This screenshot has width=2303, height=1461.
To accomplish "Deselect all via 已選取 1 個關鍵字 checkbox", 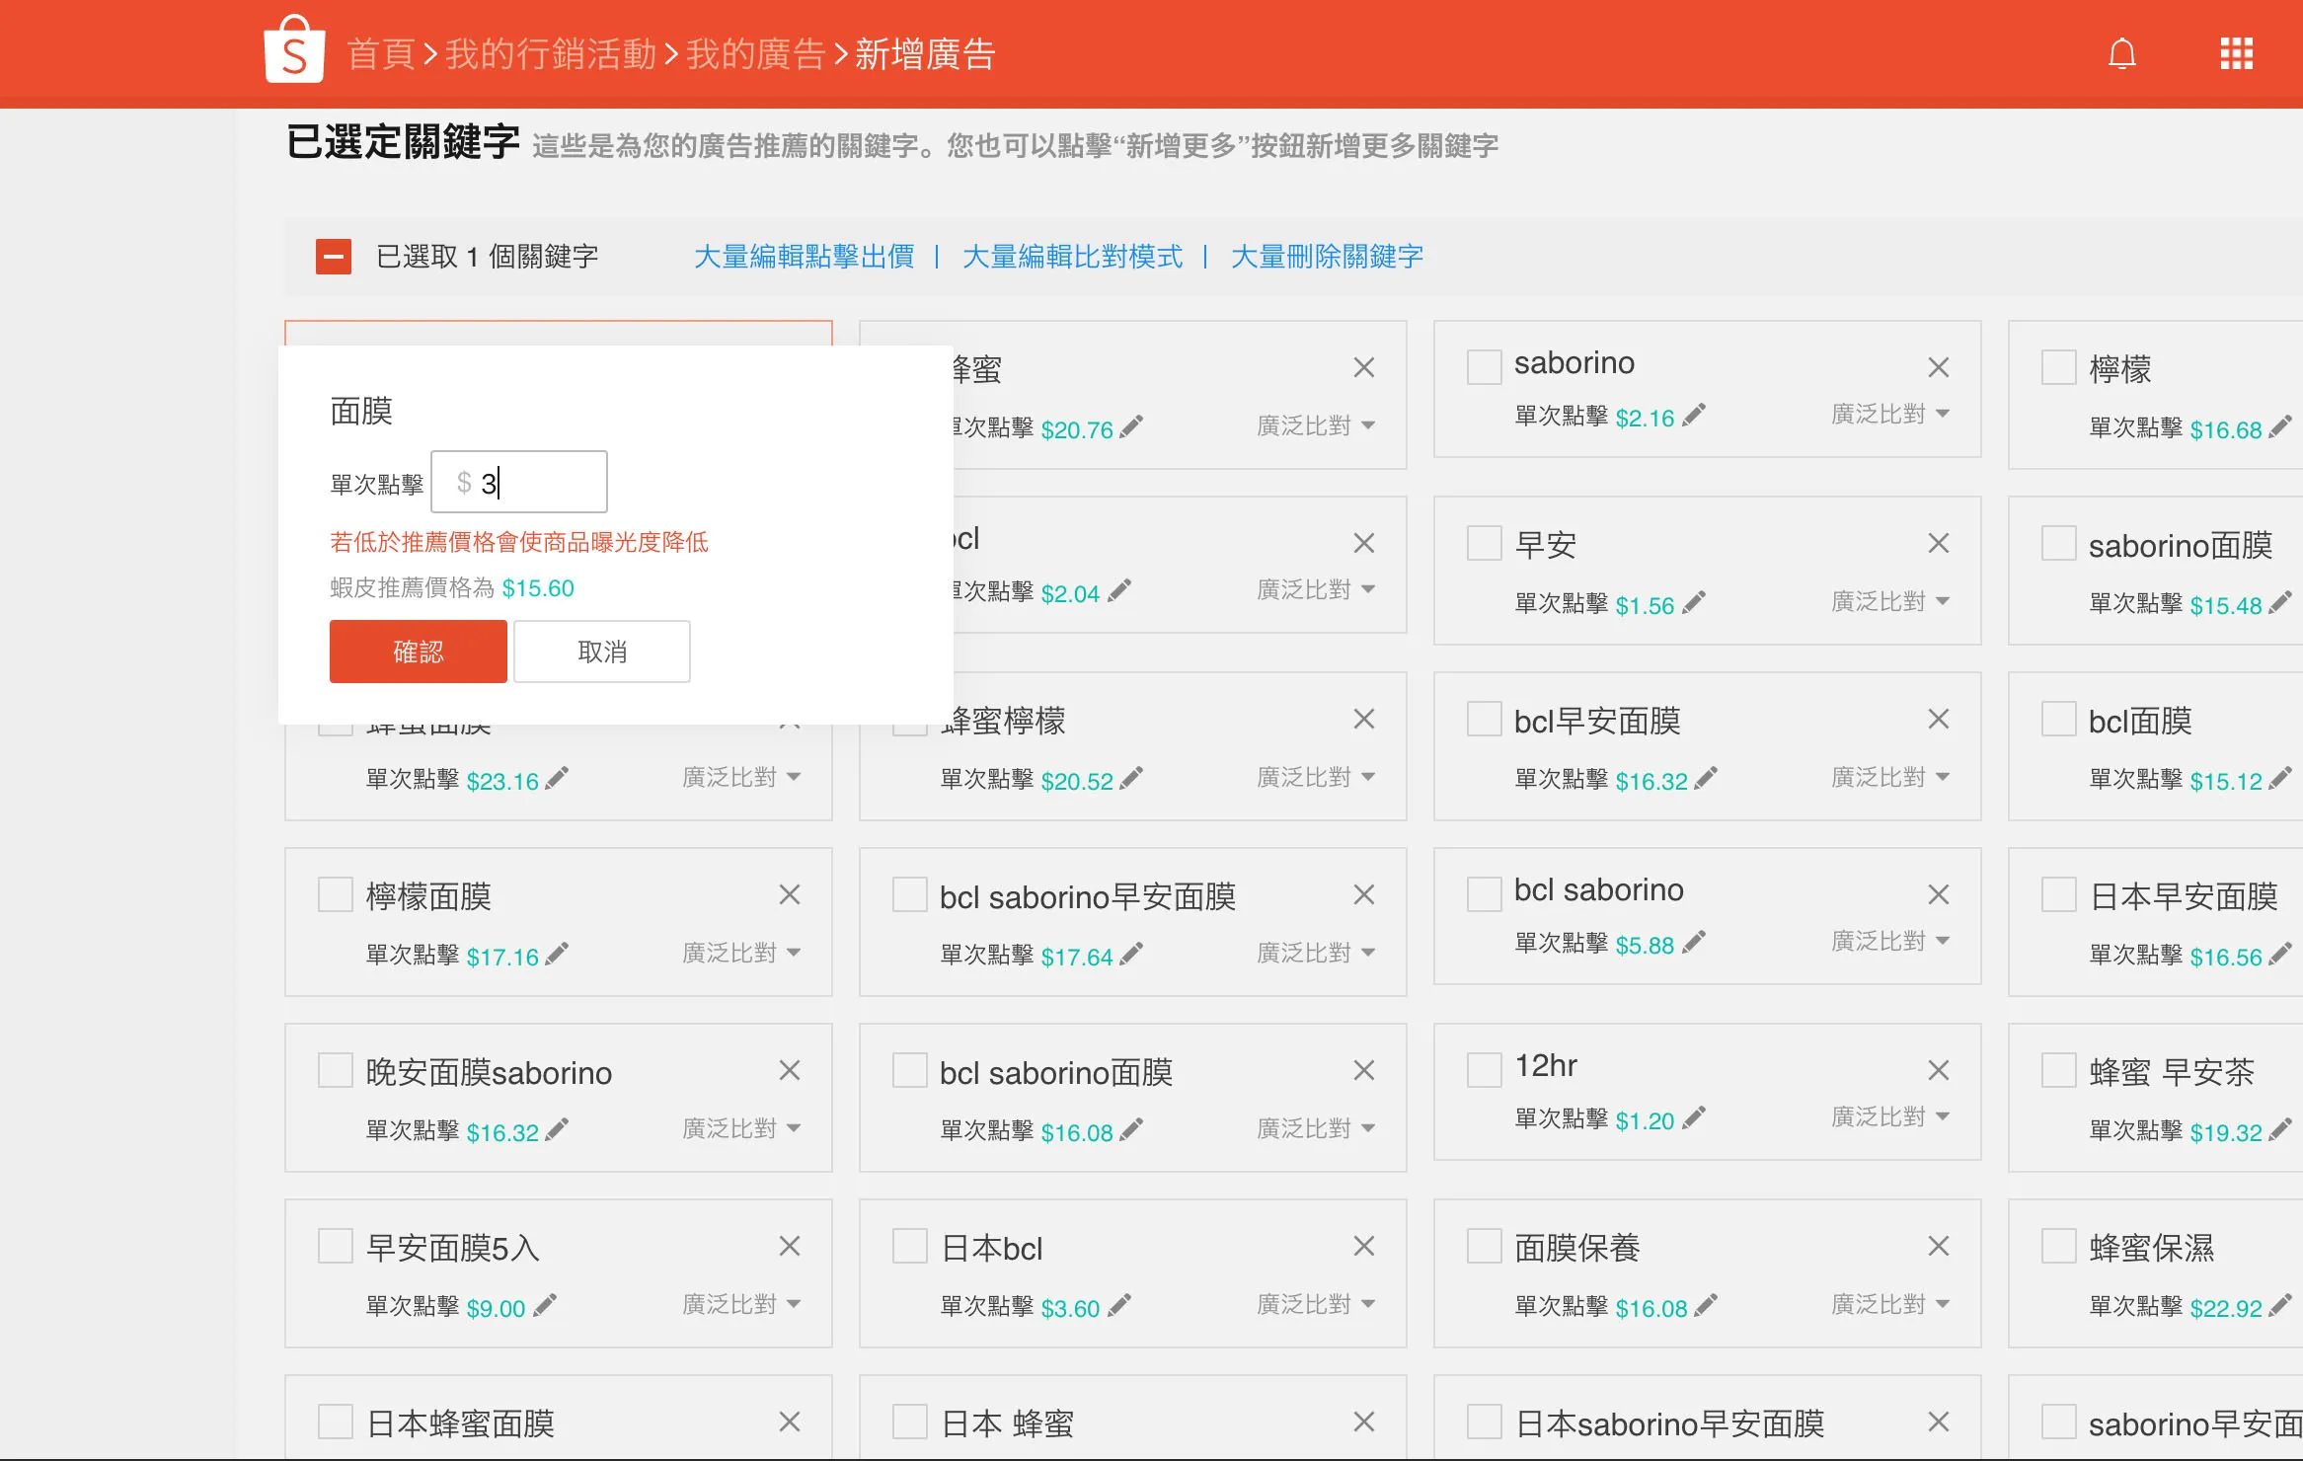I will coord(334,257).
